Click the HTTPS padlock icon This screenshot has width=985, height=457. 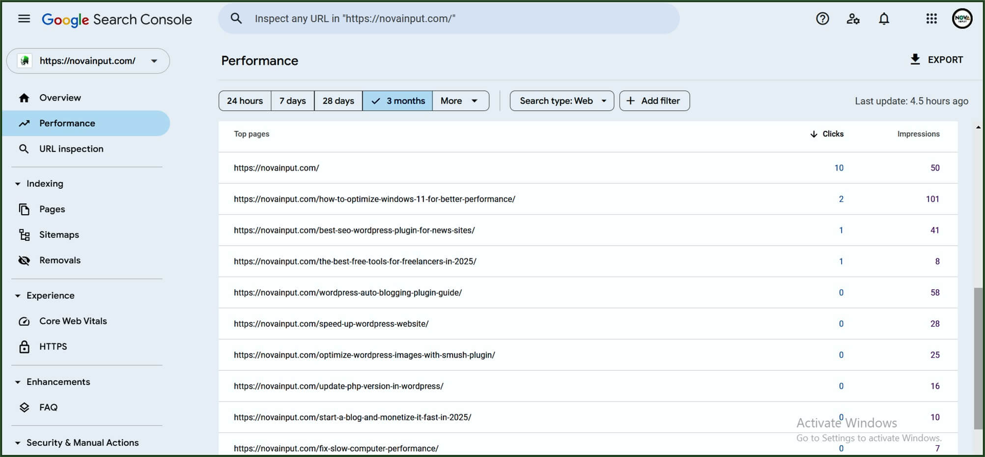pyautogui.click(x=24, y=347)
